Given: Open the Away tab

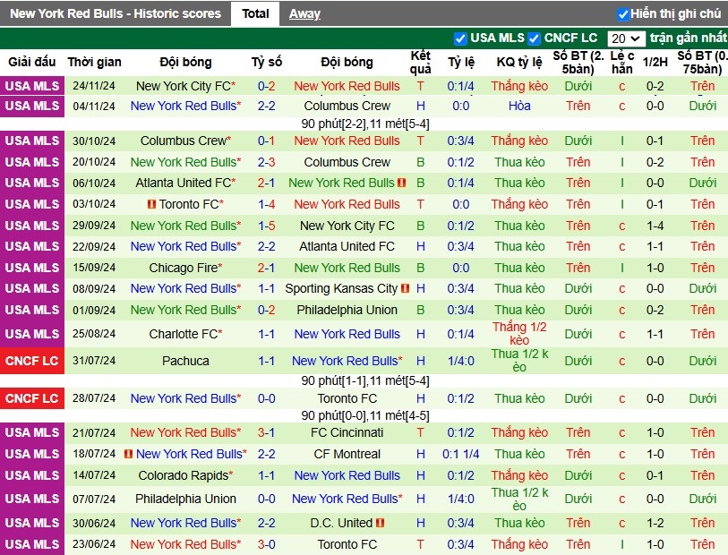Looking at the screenshot, I should tap(304, 13).
